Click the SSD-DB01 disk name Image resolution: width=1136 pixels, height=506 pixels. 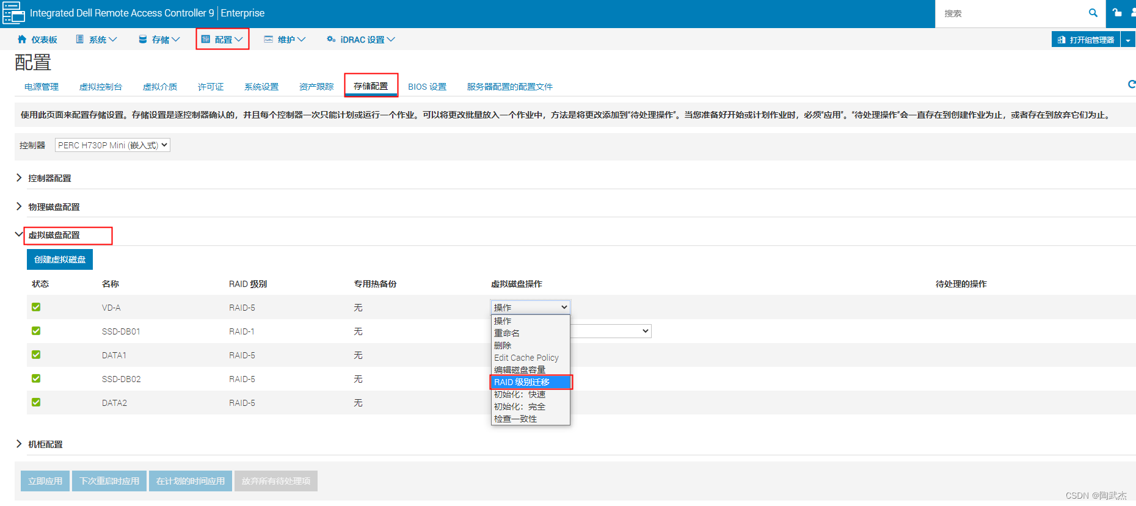pos(121,331)
